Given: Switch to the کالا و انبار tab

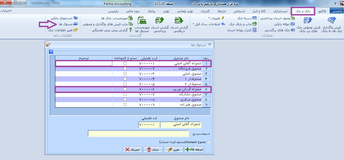Looking at the screenshot, I should [259, 11].
